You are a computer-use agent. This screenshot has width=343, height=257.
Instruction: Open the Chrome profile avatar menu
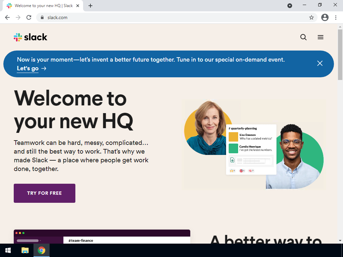325,17
